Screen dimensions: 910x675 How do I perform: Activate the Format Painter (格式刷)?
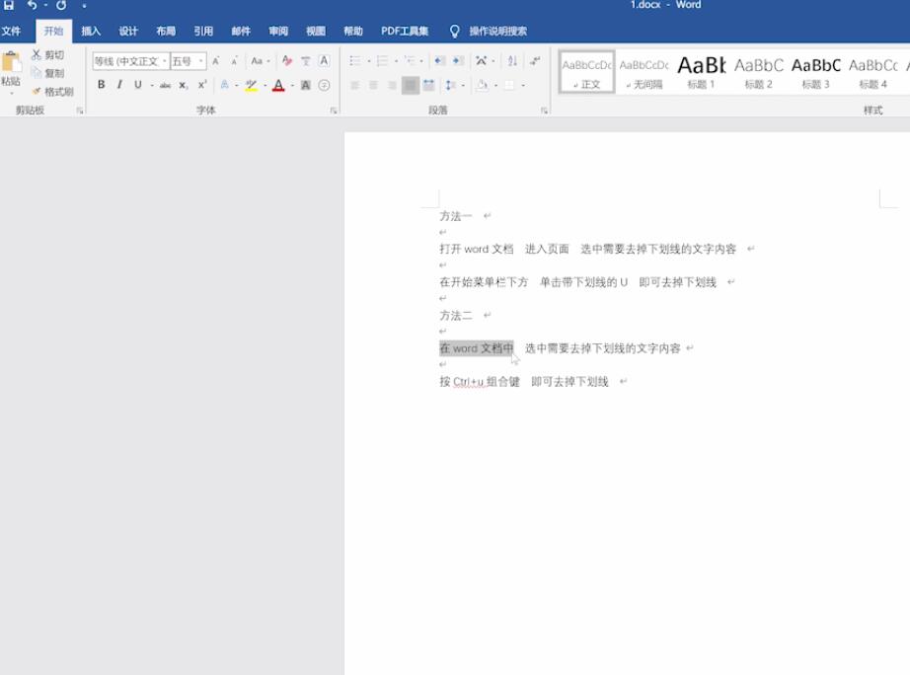53,92
